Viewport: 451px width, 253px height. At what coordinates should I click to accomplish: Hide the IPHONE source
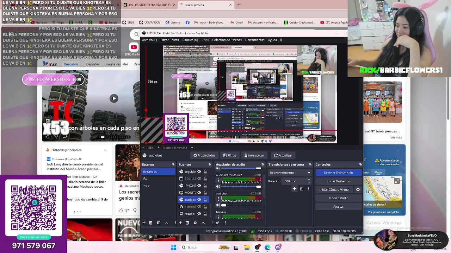click(x=199, y=186)
